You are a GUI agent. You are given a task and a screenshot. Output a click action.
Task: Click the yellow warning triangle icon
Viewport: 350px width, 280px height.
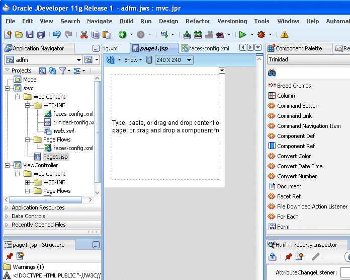pos(284,35)
